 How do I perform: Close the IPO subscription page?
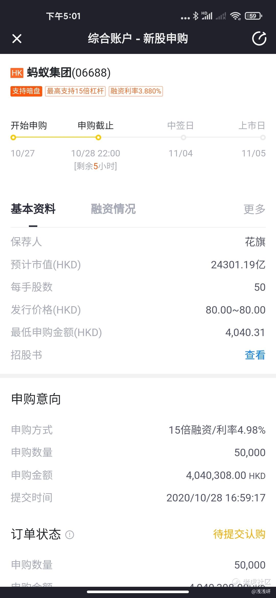point(17,39)
